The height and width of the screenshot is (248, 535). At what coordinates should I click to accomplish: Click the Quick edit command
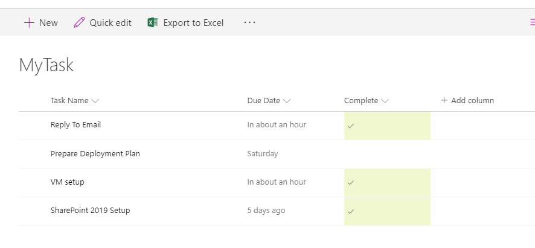pos(110,23)
